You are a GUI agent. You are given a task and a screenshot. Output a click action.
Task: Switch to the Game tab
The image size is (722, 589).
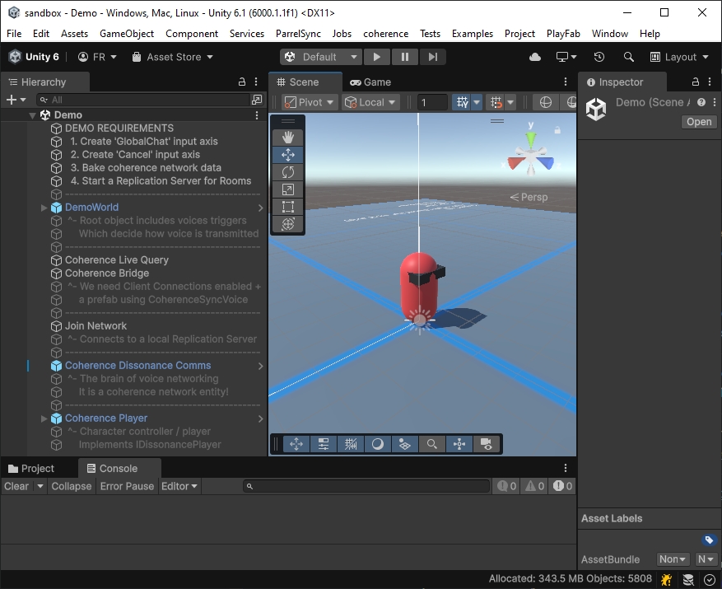(370, 82)
